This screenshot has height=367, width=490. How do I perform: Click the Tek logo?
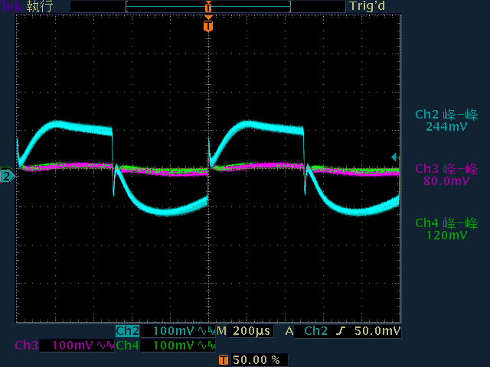(x=12, y=7)
